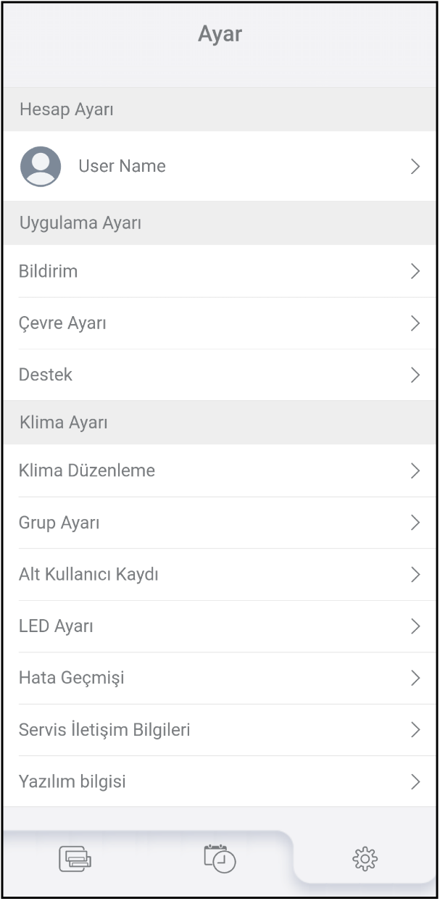Go to LED Ayarı settings
440x901 pixels.
(56, 626)
